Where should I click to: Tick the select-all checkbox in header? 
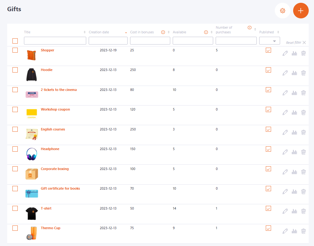15,41
